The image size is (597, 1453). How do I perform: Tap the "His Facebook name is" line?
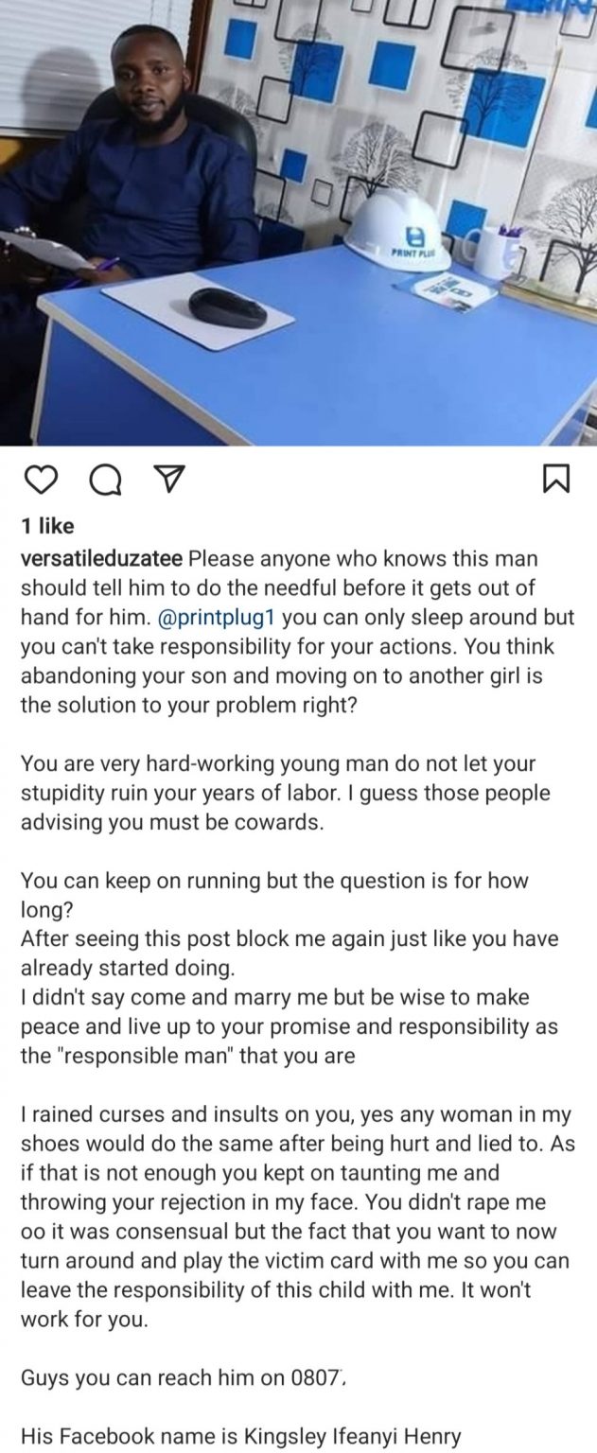pyautogui.click(x=240, y=1437)
